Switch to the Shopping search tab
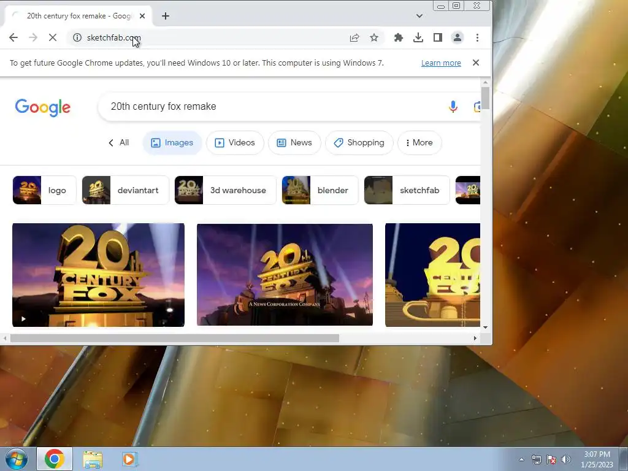628x471 pixels. coord(359,142)
